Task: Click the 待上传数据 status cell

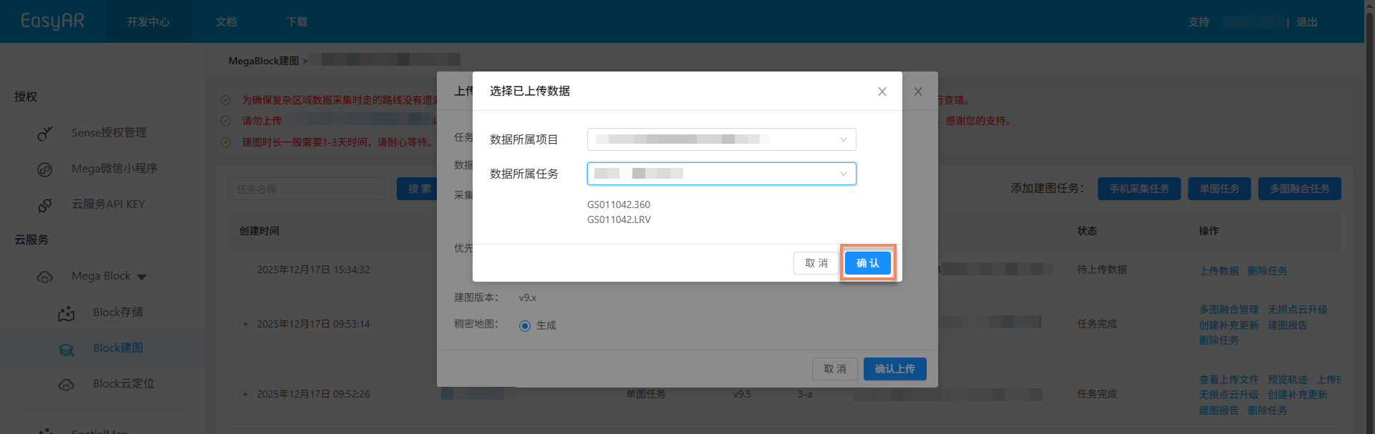Action: 1102,270
